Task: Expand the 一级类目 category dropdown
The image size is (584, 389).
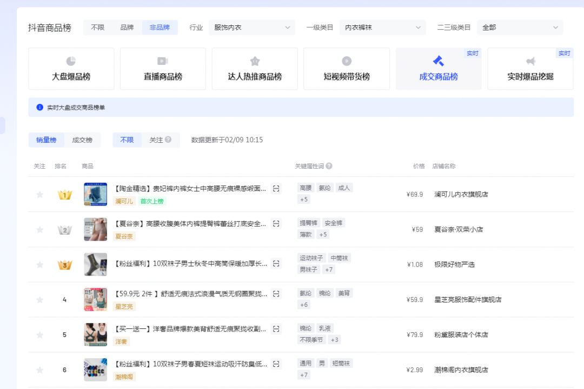Action: click(382, 27)
